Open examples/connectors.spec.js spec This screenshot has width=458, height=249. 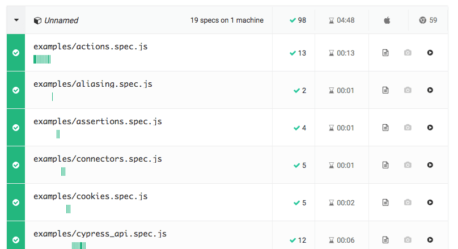(x=97, y=159)
